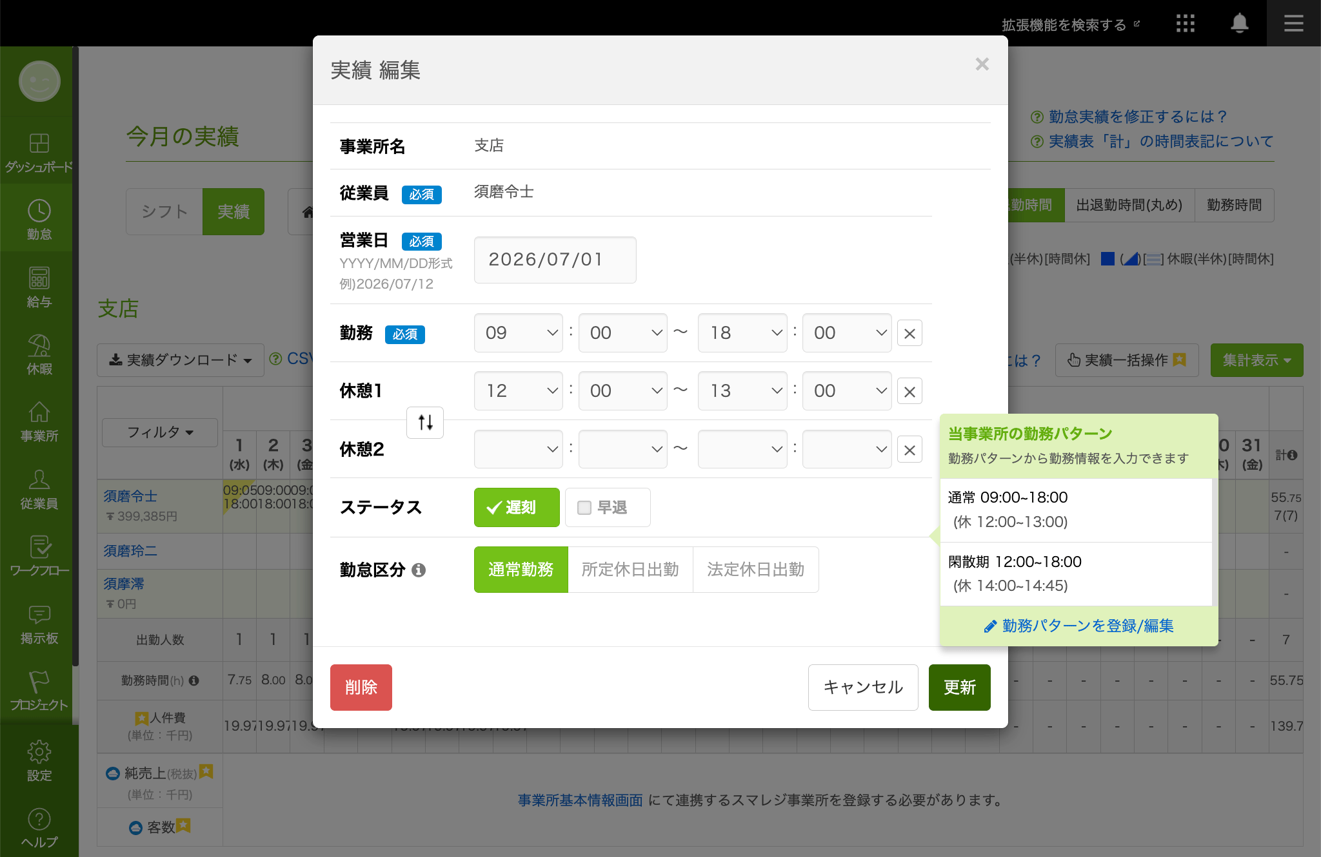Toggle the 遅刻 status checkbox
The image size is (1321, 857).
tap(517, 508)
